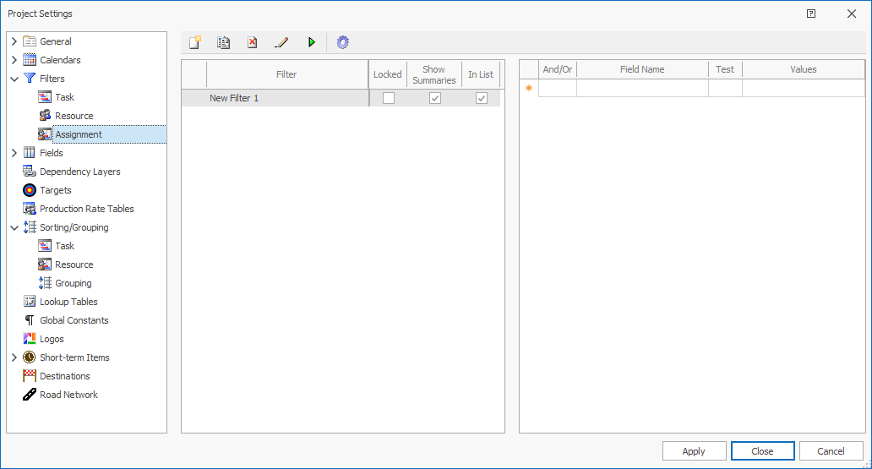Click the empty Field Name cell in the criteria row
Screen dimensions: 872x469
(641, 88)
